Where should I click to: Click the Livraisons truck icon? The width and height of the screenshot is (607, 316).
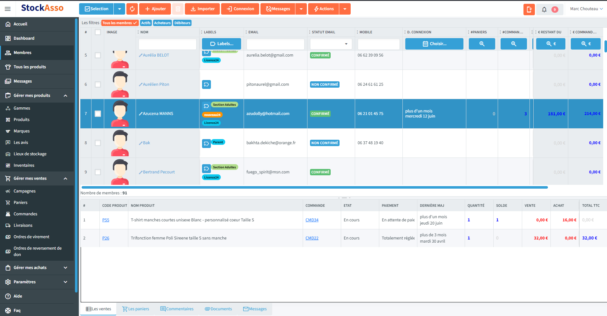[8, 225]
